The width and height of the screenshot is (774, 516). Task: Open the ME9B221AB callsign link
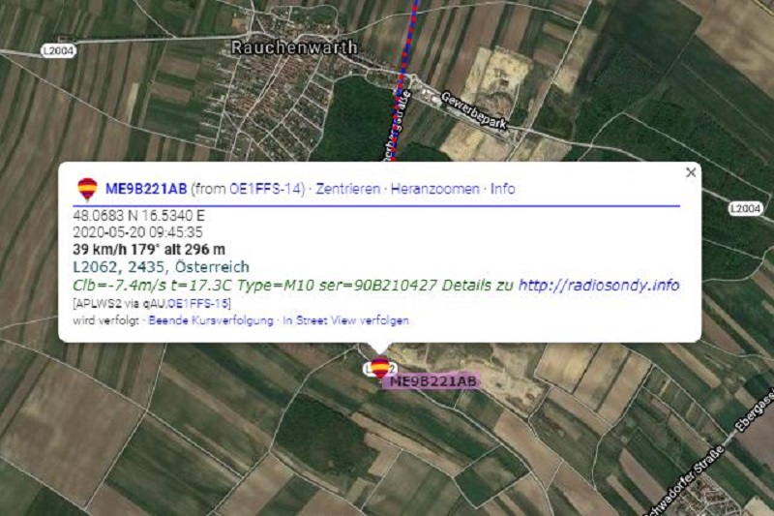(x=146, y=189)
